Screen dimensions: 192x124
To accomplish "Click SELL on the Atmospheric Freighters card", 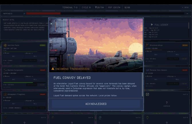I will point(35,104).
